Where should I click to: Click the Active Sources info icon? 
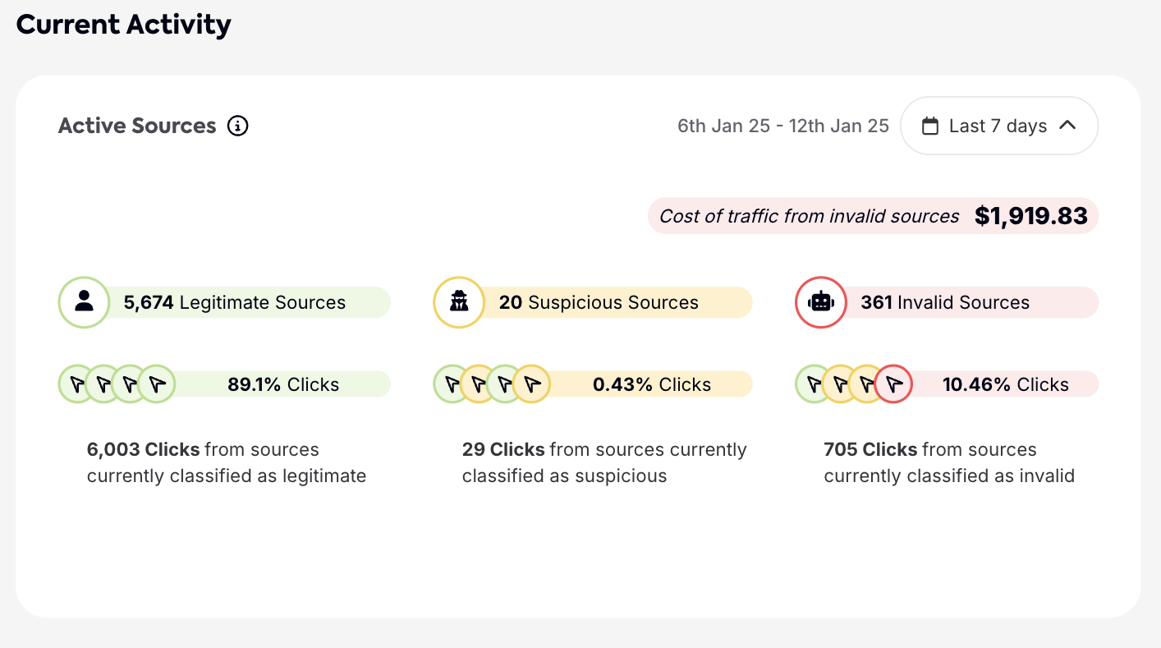click(237, 126)
